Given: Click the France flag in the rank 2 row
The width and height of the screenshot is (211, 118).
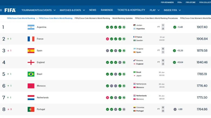Looking at the screenshot, I should (31, 39).
